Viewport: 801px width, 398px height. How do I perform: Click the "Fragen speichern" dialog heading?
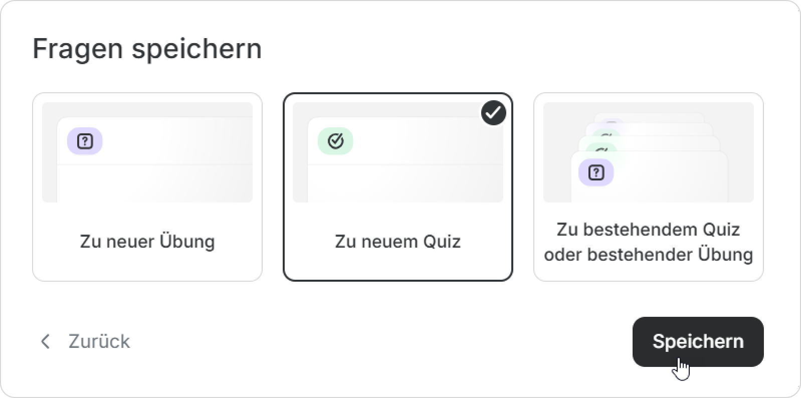[x=147, y=49]
